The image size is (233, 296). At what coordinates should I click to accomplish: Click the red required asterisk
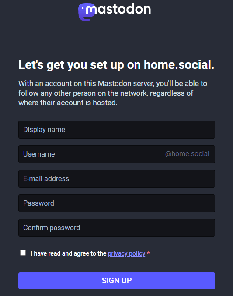148,253
